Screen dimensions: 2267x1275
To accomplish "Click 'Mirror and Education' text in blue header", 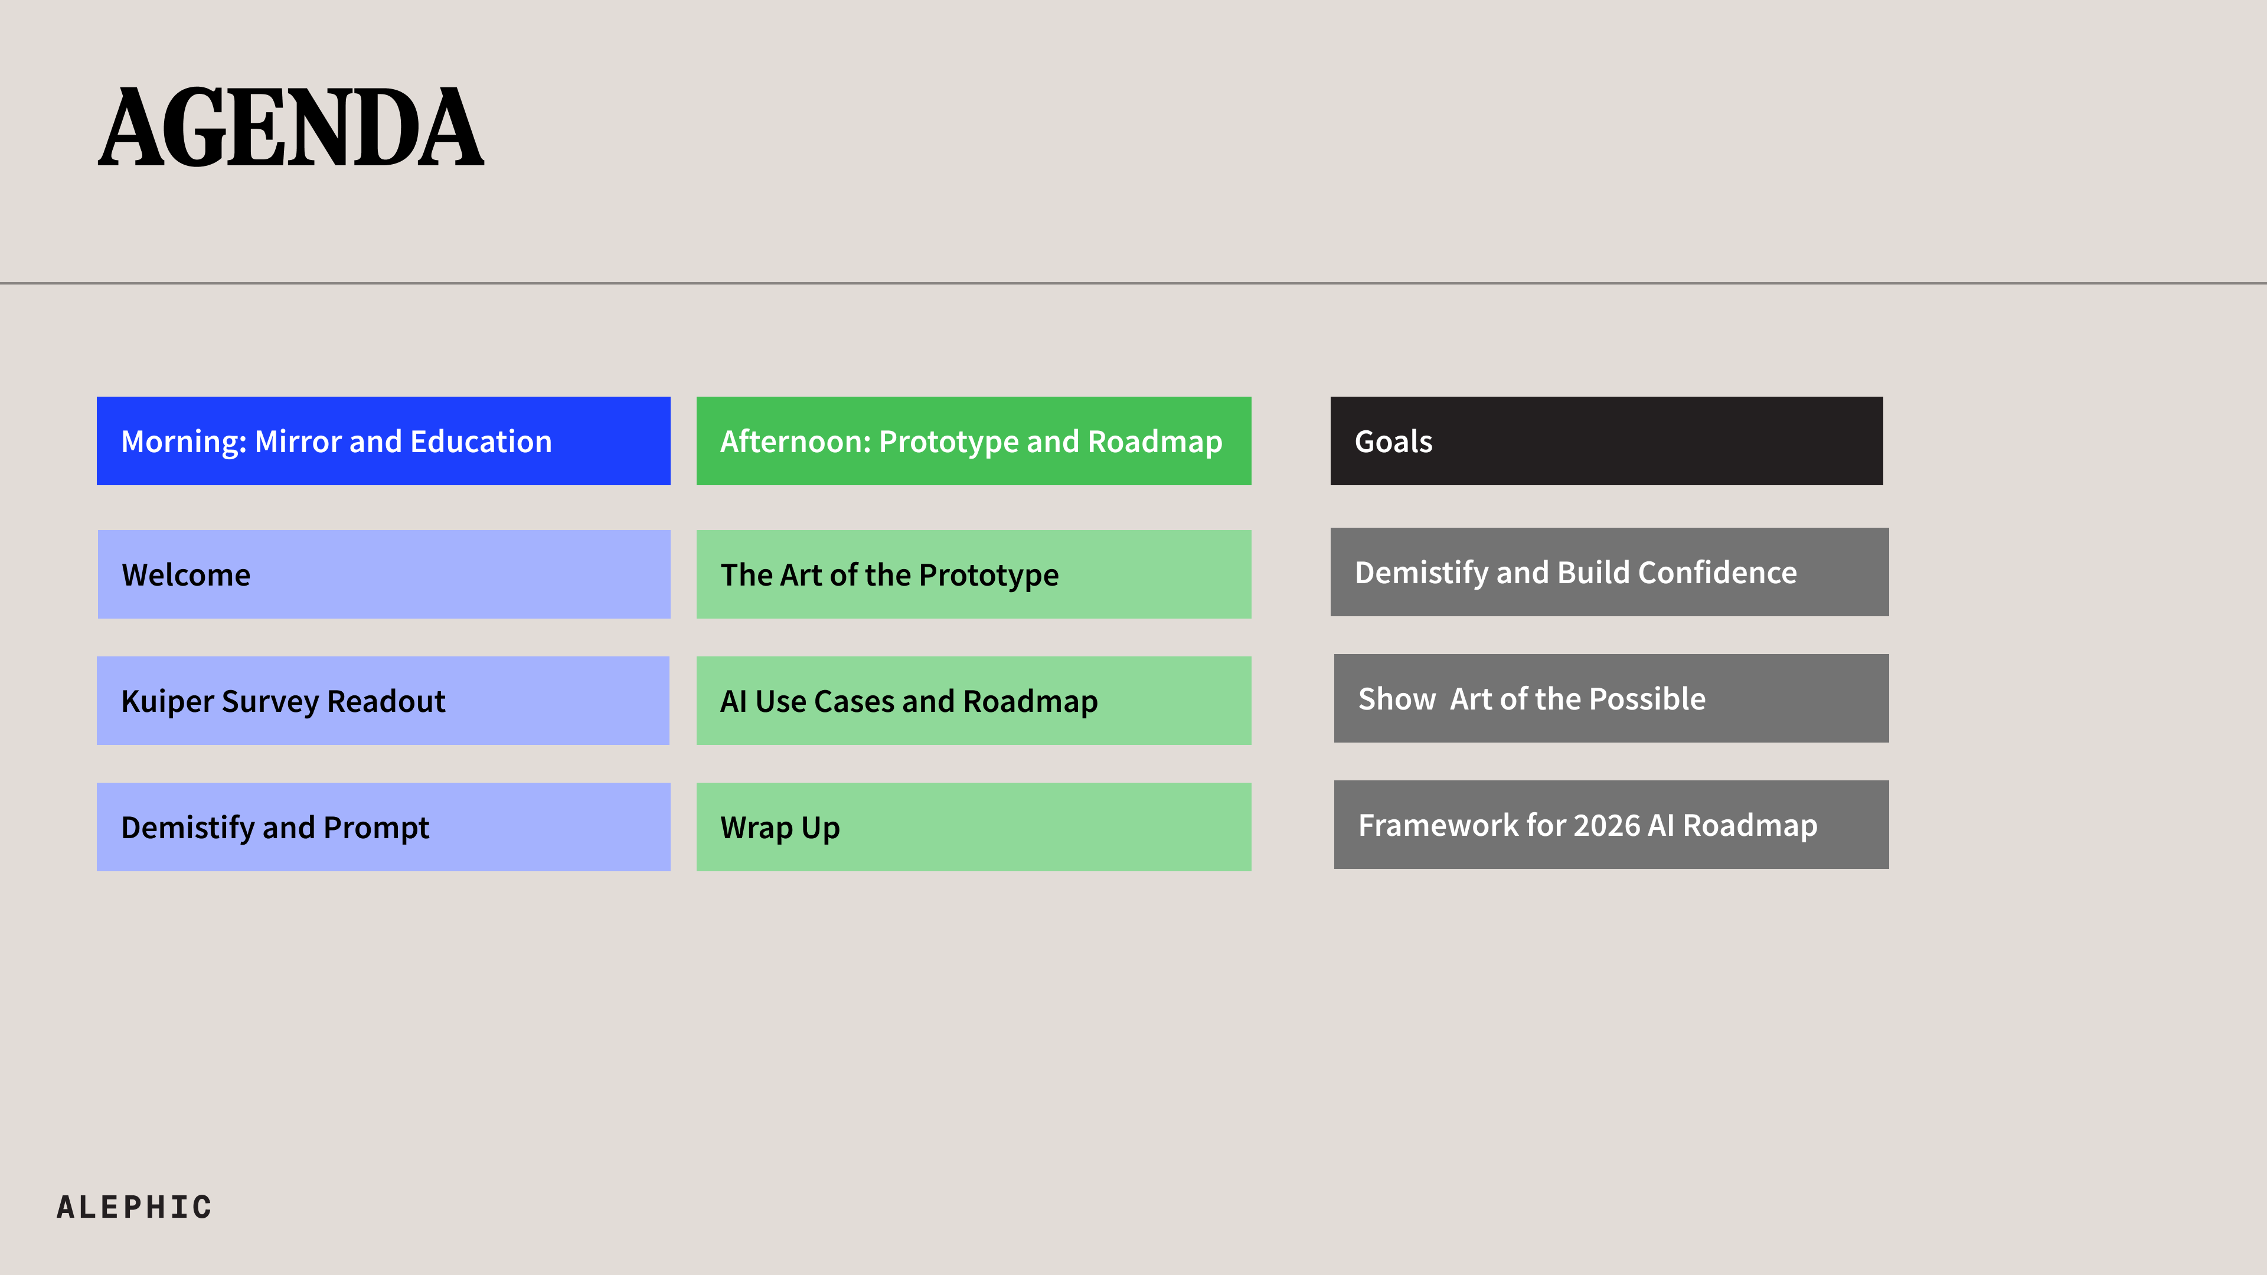I will (x=403, y=442).
